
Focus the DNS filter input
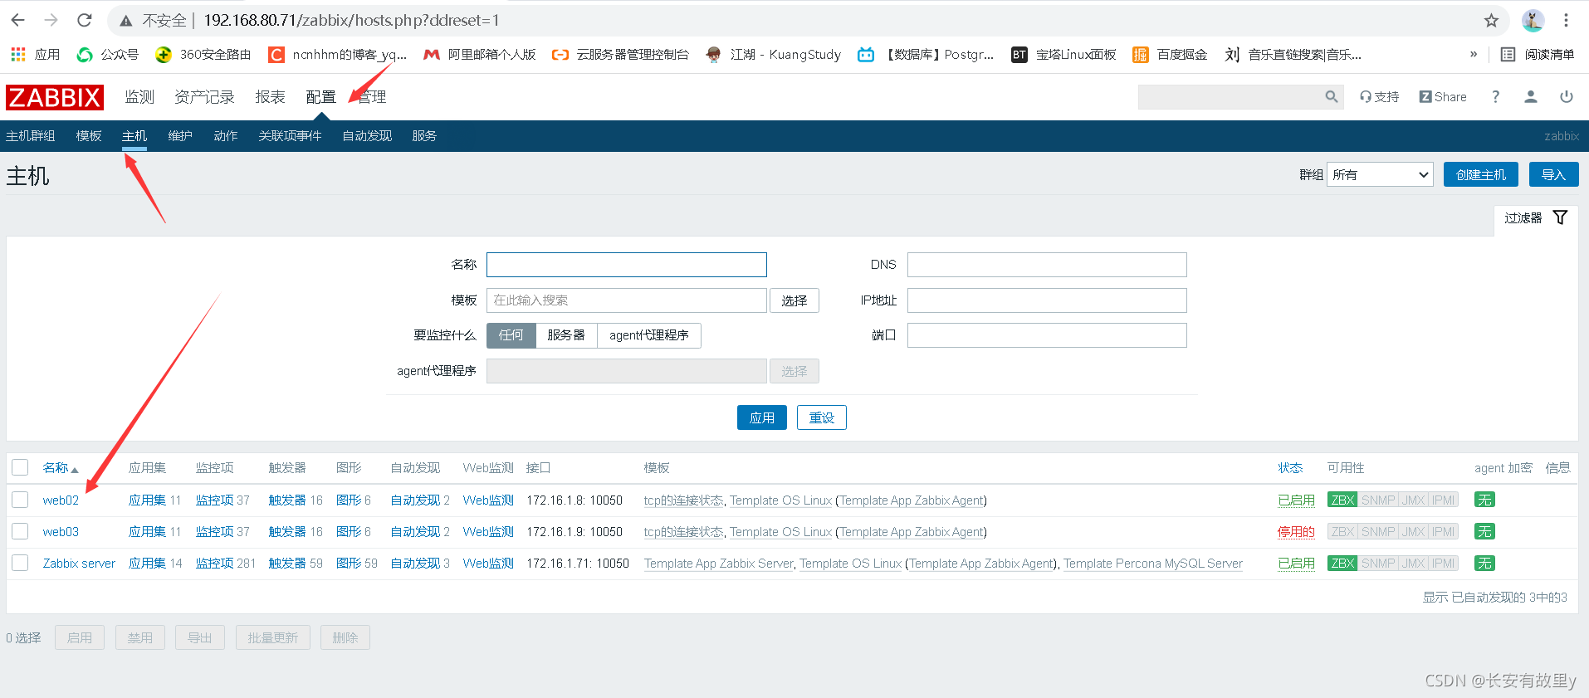(1047, 265)
